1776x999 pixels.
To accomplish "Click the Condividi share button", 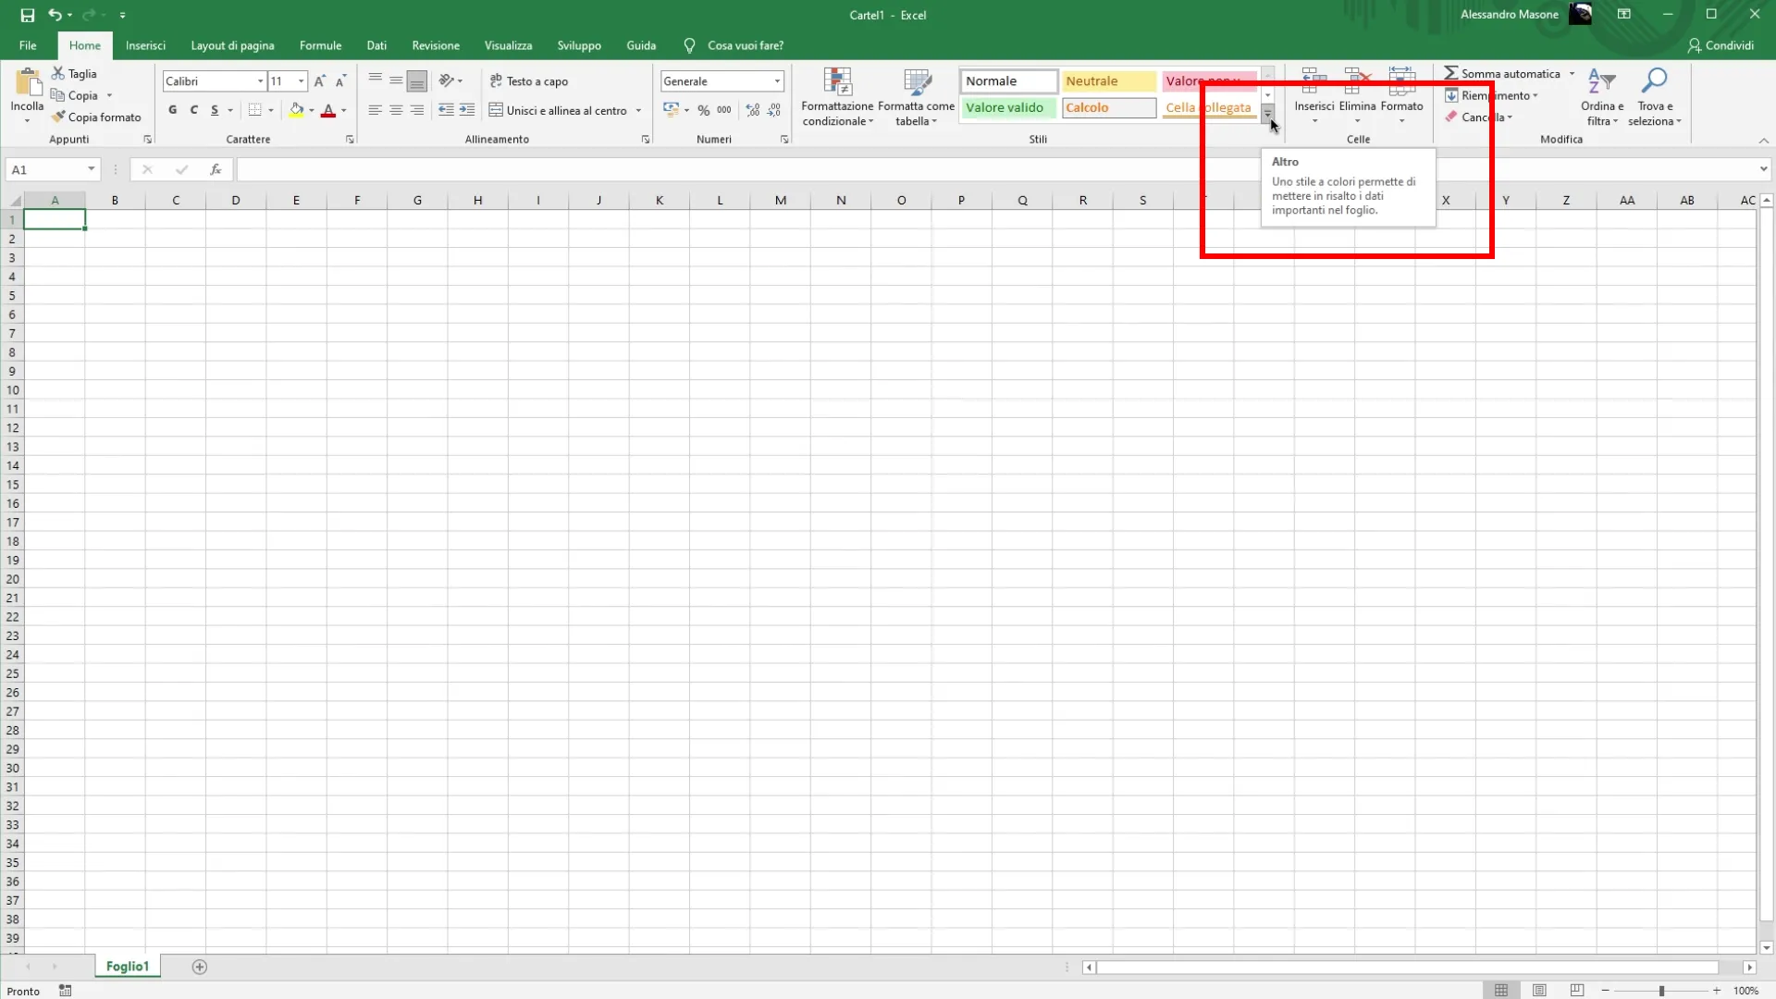I will pos(1720,45).
